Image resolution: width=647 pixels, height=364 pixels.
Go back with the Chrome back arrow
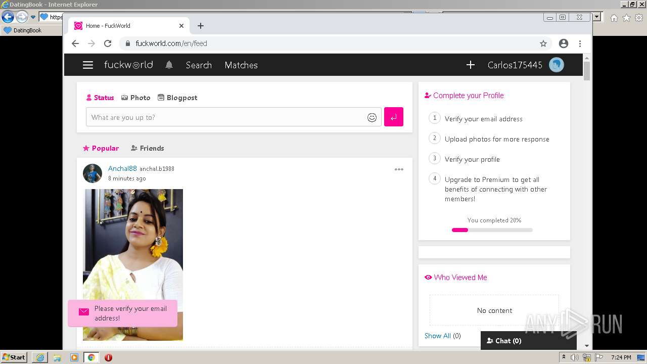(75, 43)
